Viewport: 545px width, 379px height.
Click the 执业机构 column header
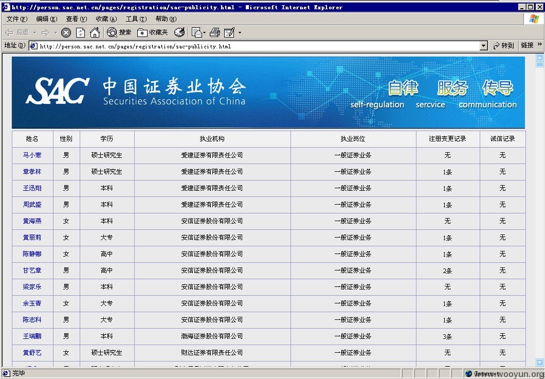tap(212, 139)
